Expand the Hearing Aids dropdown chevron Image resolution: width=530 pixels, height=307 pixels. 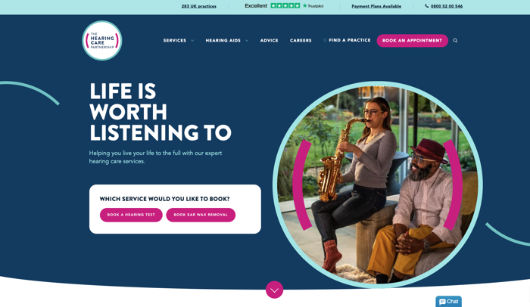247,41
